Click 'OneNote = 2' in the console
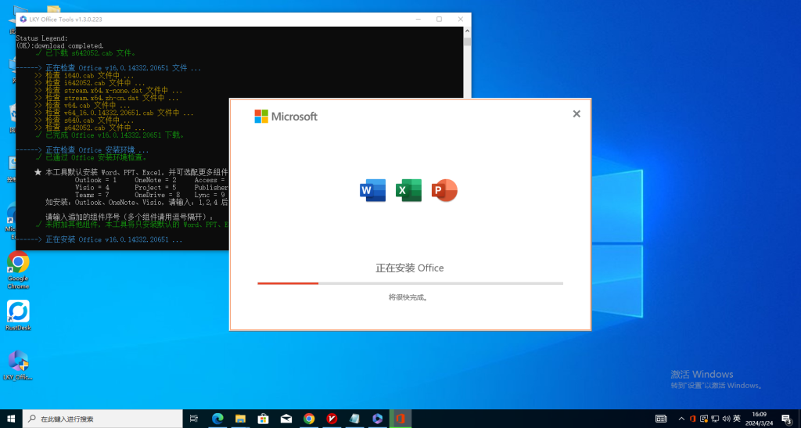Screen dimensions: 801x428 [x=156, y=180]
